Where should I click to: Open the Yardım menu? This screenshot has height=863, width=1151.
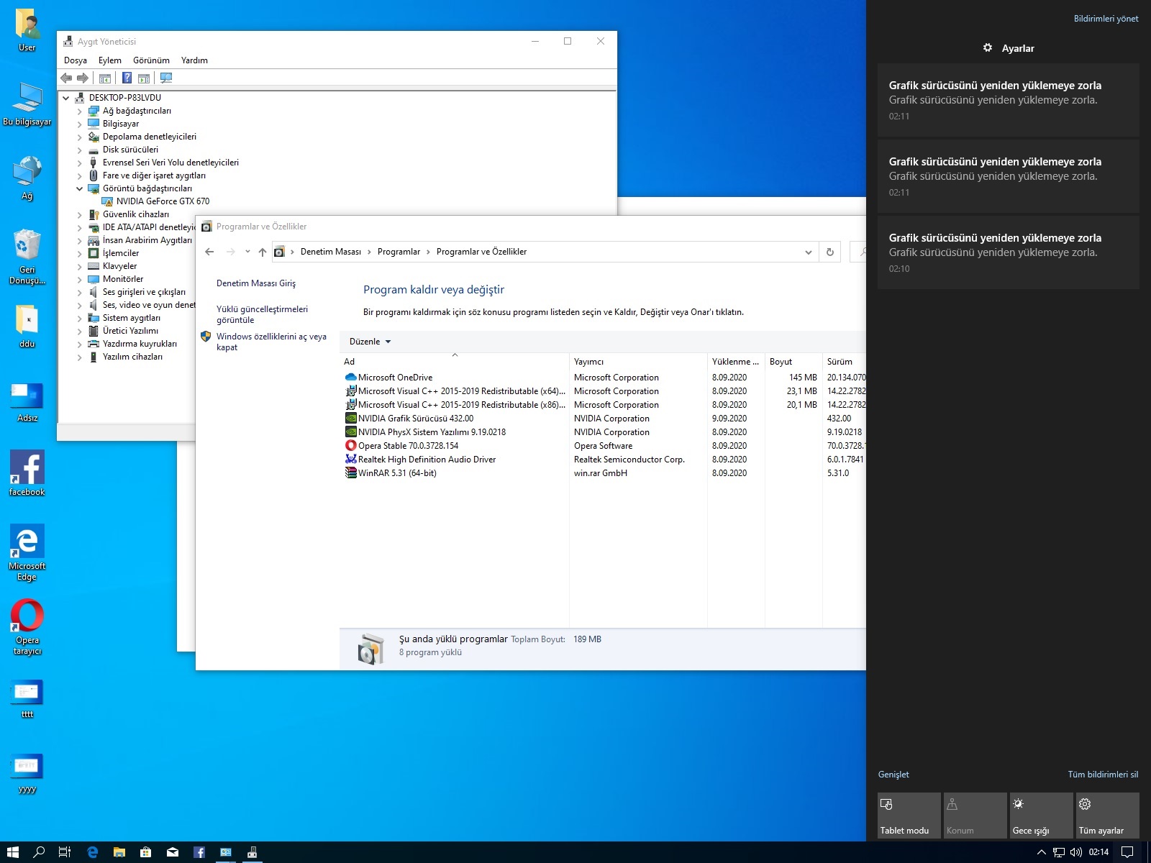point(194,60)
